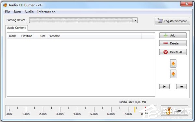Click the yellow marker on time ruler
The width and height of the screenshot is (195, 122).
click(x=135, y=109)
